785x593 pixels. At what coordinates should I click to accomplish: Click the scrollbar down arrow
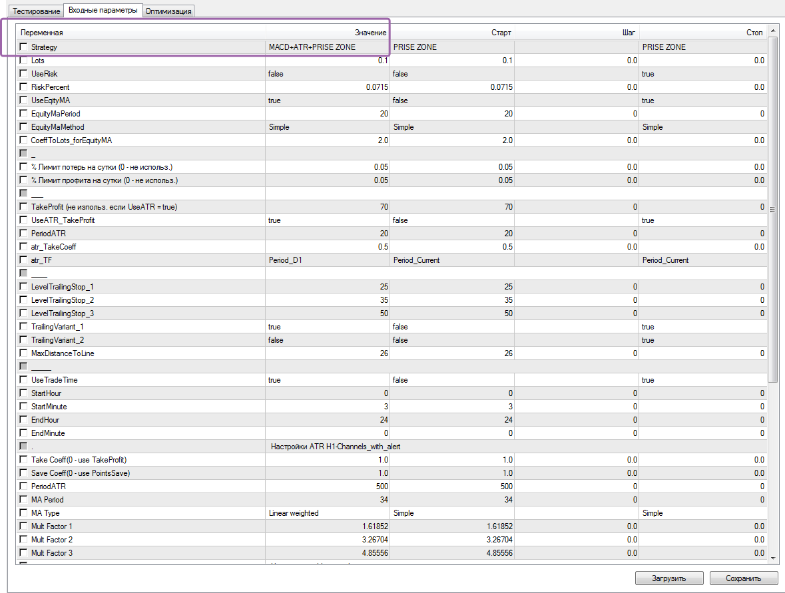(x=773, y=558)
